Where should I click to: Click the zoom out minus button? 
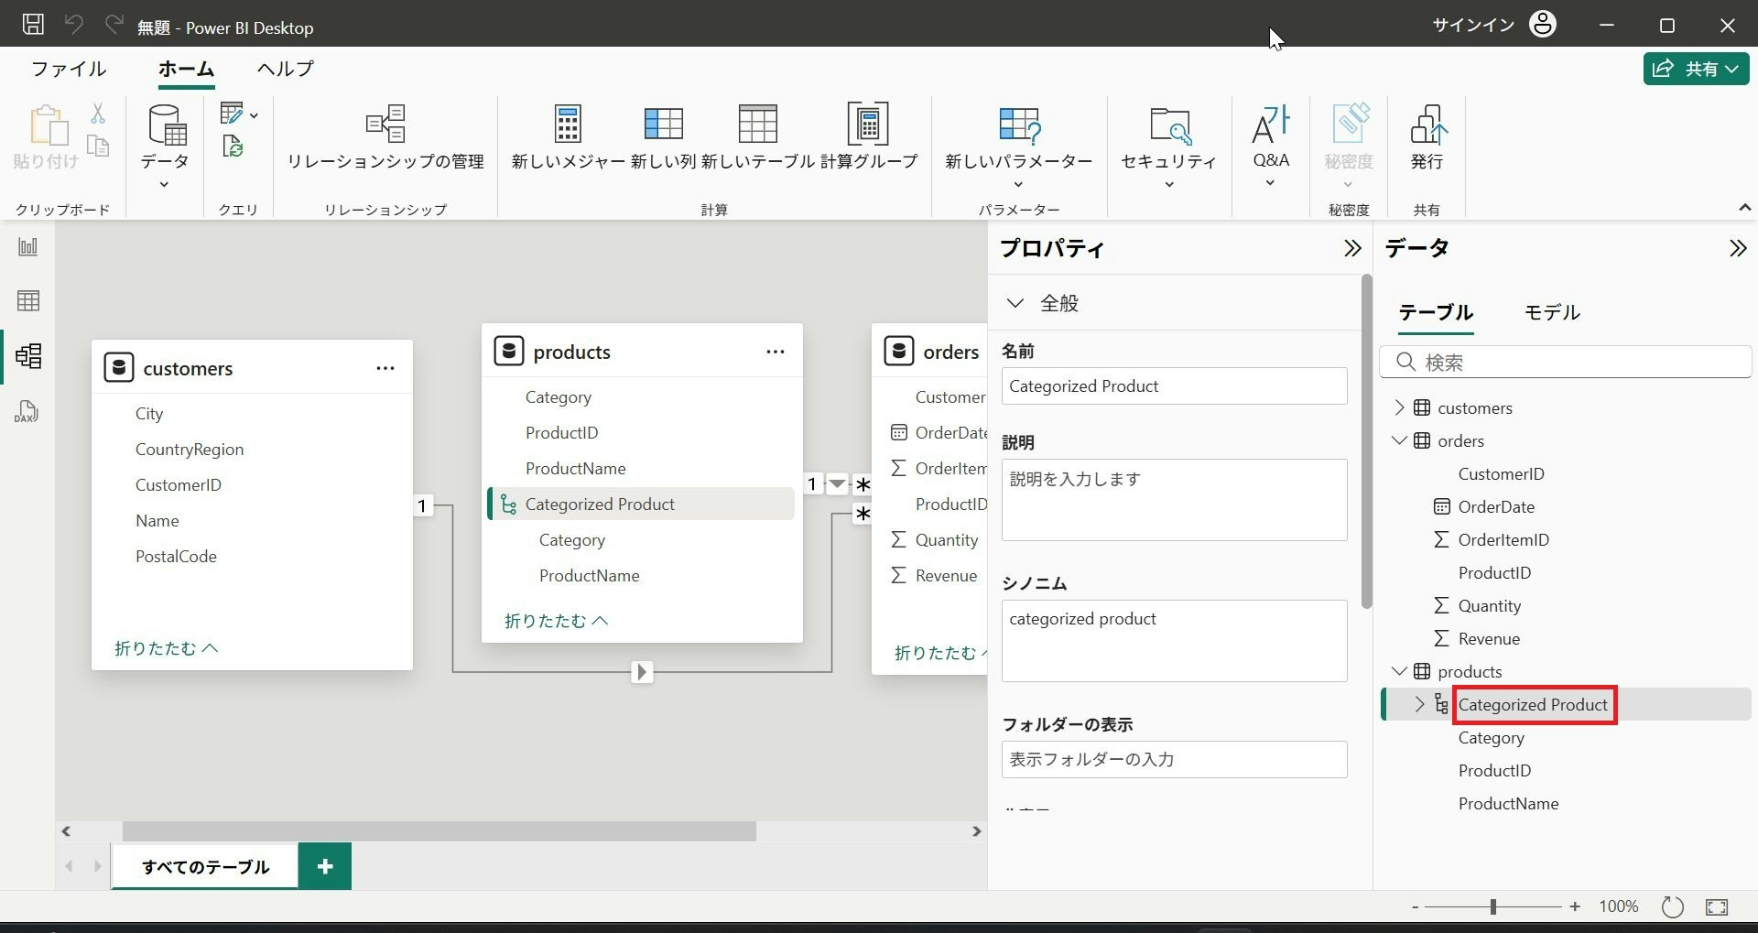click(1416, 906)
